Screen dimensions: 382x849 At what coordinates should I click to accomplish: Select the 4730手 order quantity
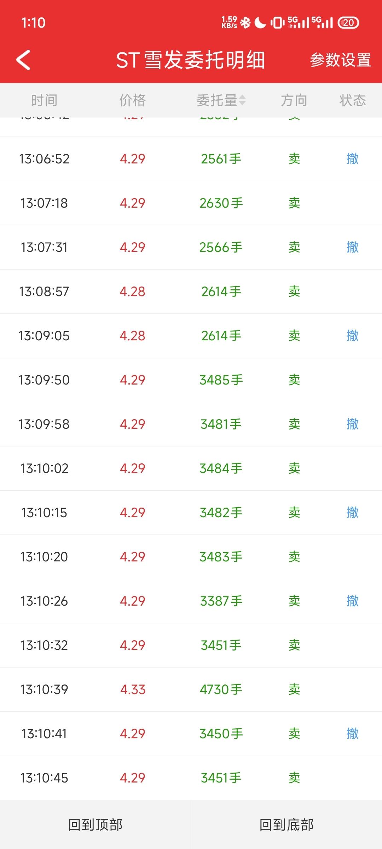(221, 689)
